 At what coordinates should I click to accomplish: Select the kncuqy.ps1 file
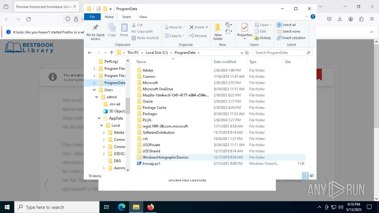coord(152,164)
